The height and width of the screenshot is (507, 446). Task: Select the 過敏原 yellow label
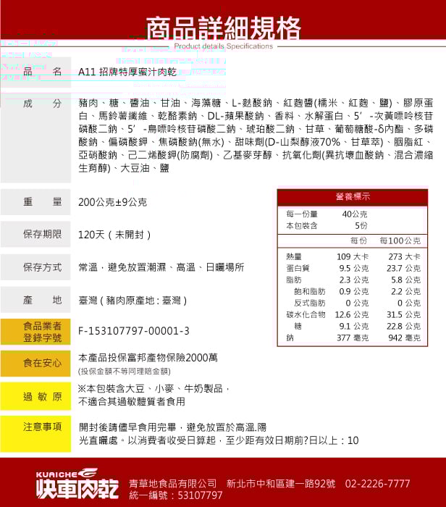tap(35, 396)
